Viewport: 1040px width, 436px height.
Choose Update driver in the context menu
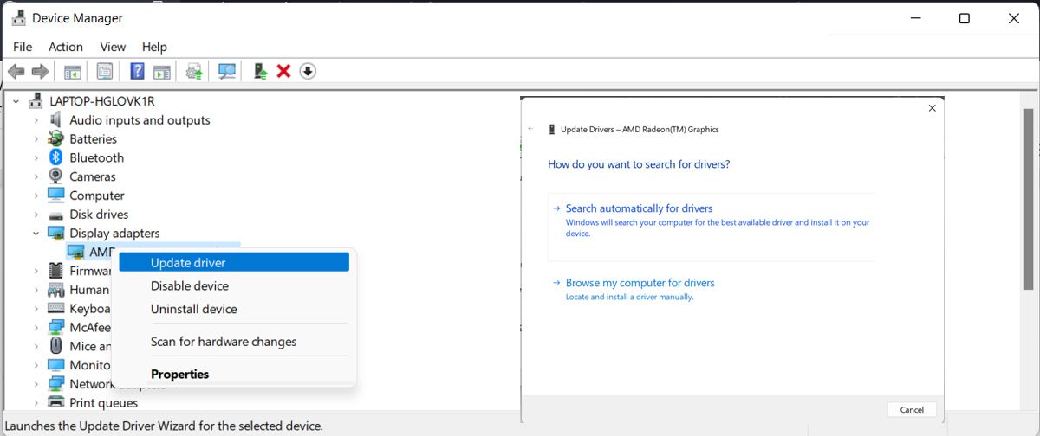click(234, 262)
